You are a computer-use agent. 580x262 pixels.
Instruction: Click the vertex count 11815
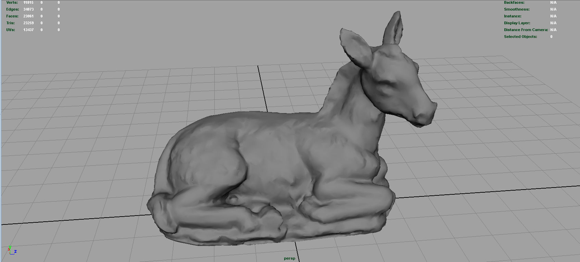point(28,2)
